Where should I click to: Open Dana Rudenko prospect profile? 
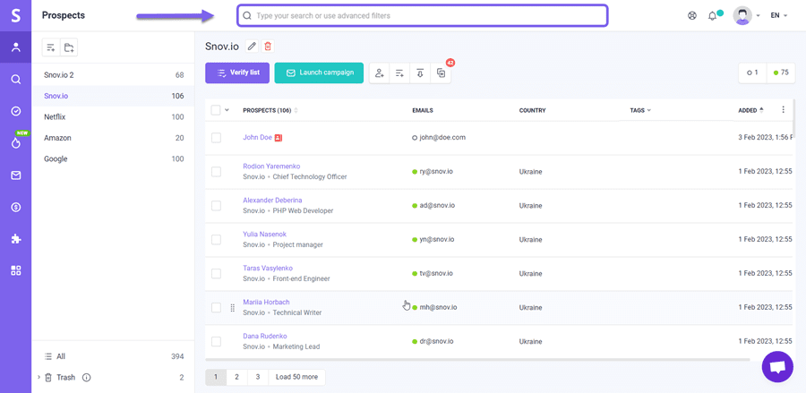(x=265, y=336)
